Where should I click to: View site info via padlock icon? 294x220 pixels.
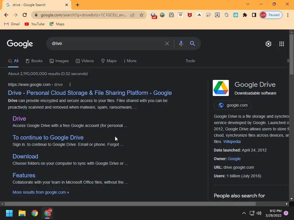pos(36,15)
